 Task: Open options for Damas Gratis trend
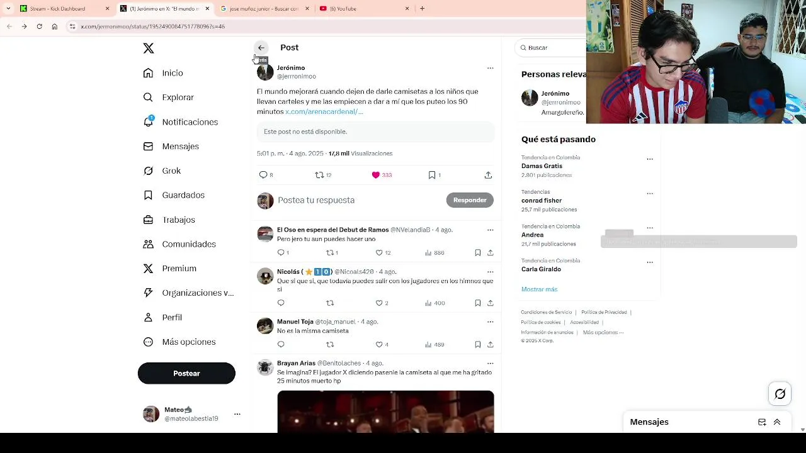coord(650,159)
